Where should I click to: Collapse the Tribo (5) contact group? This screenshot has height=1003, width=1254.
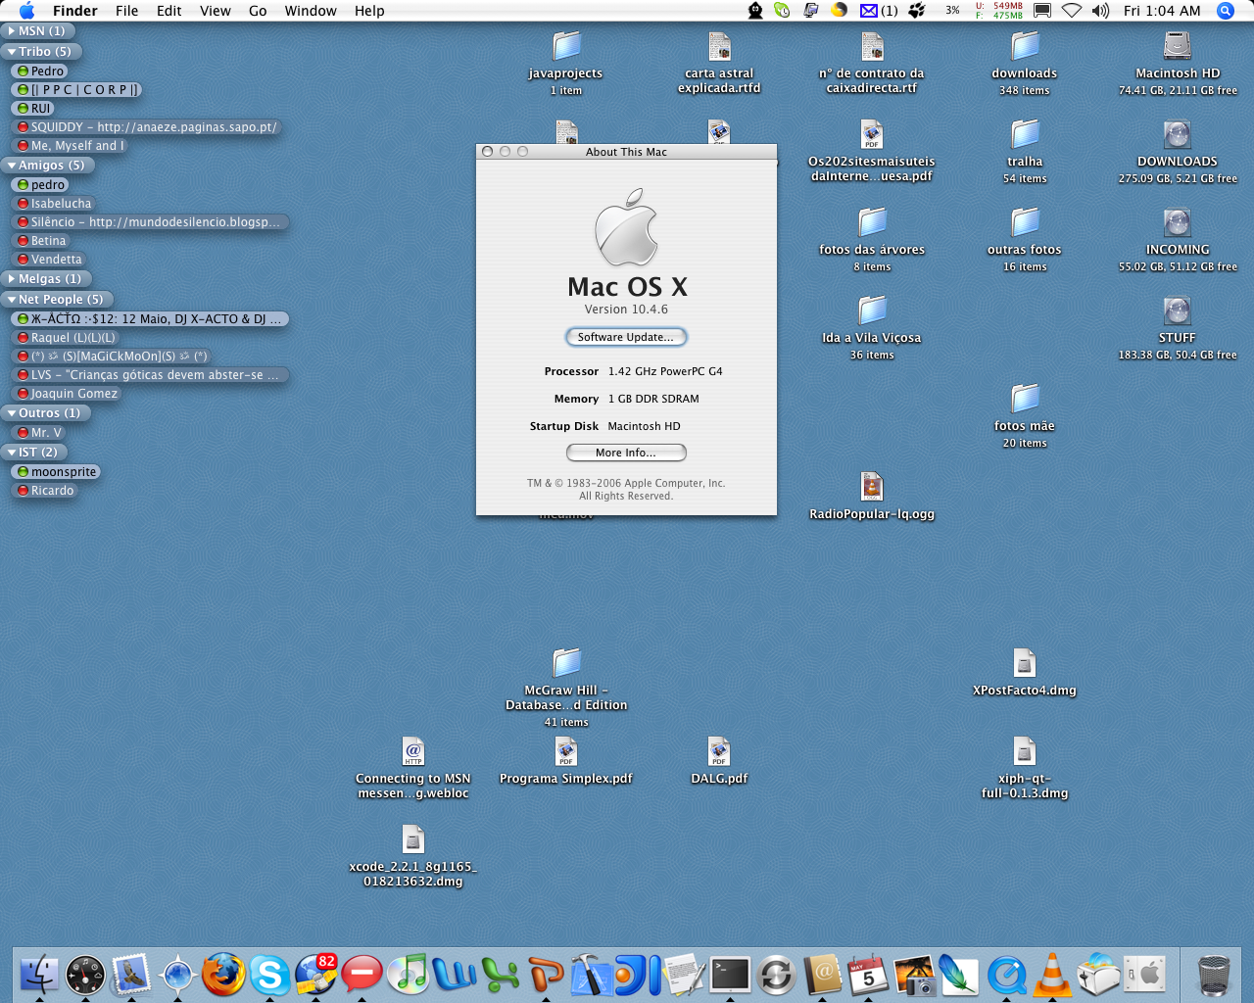pyautogui.click(x=12, y=52)
